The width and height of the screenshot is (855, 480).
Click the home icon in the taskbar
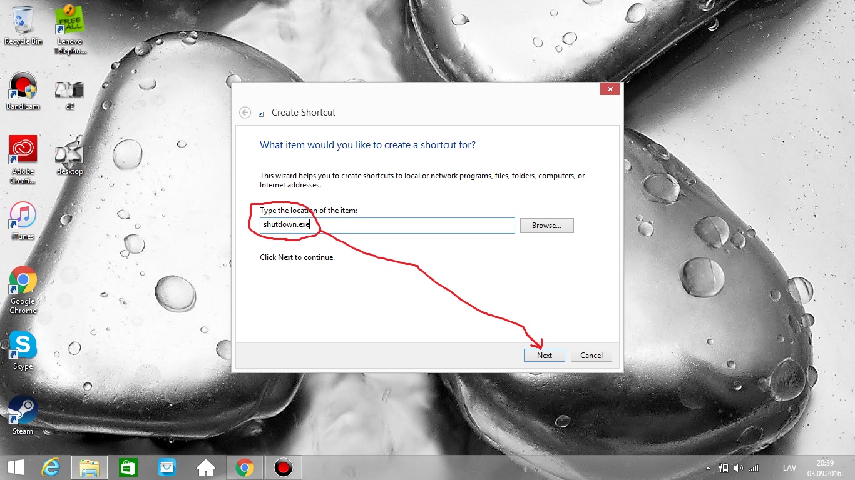206,467
